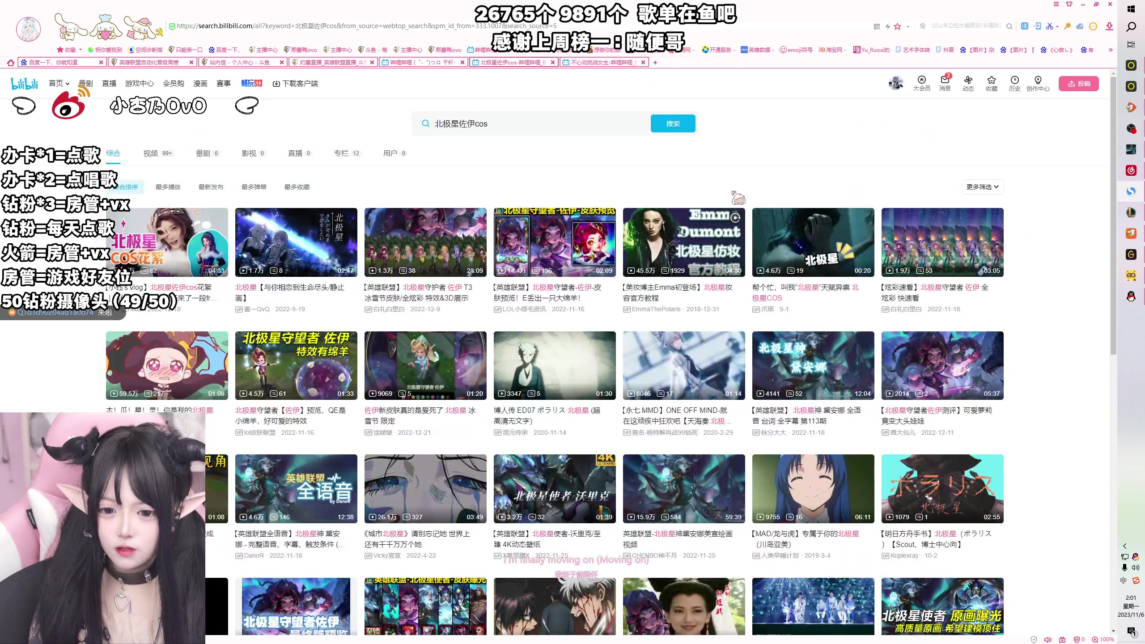1145x644 pixels.
Task: Open NetEase Cloud Music taskbar icon
Action: (x=1131, y=170)
